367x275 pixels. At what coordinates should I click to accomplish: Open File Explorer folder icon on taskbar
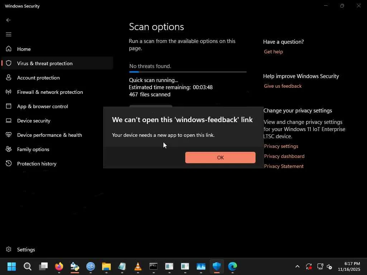point(106,266)
